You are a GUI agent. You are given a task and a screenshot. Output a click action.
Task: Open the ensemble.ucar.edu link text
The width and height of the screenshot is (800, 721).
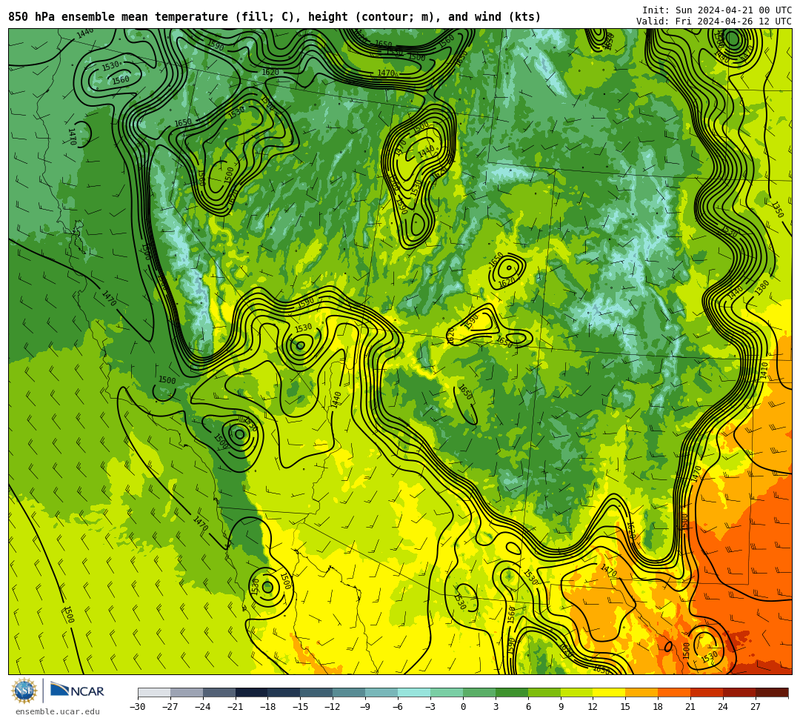tap(58, 711)
